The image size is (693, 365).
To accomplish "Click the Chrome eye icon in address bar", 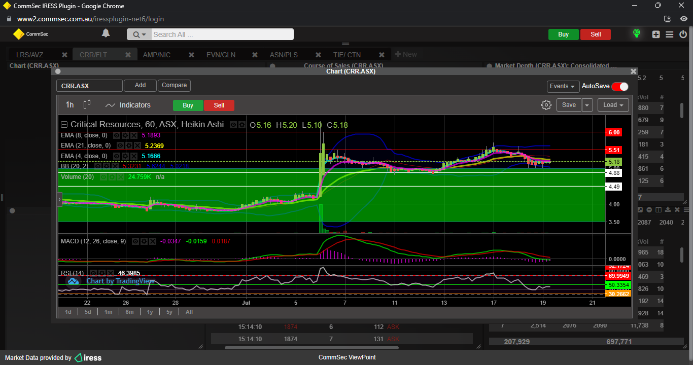I will tap(684, 19).
